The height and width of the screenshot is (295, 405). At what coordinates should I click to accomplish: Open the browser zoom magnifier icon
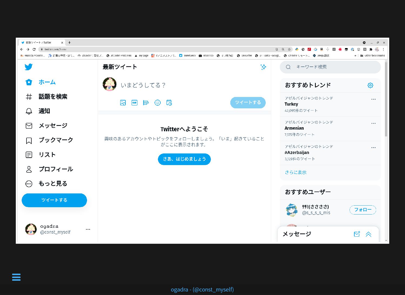click(283, 49)
